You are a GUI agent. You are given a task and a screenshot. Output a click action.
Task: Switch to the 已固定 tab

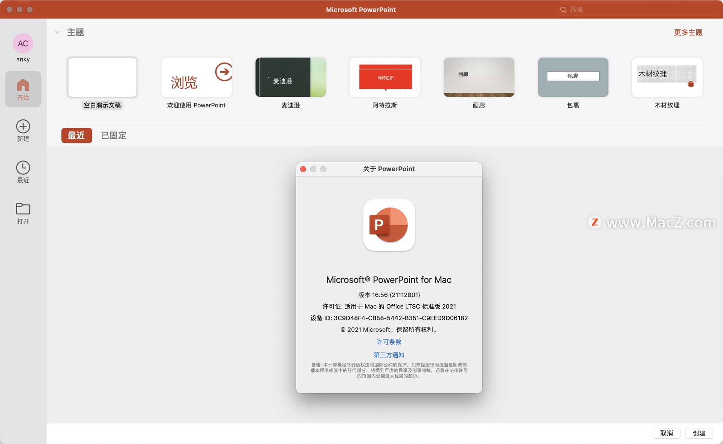tap(114, 135)
